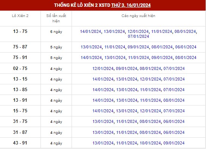
Task: Open 07/01/2024 date in 13 - 75 row
Action: (x=139, y=36)
